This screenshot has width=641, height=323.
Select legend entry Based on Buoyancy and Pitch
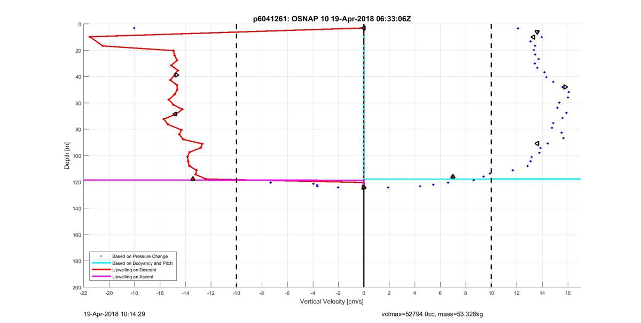point(142,263)
